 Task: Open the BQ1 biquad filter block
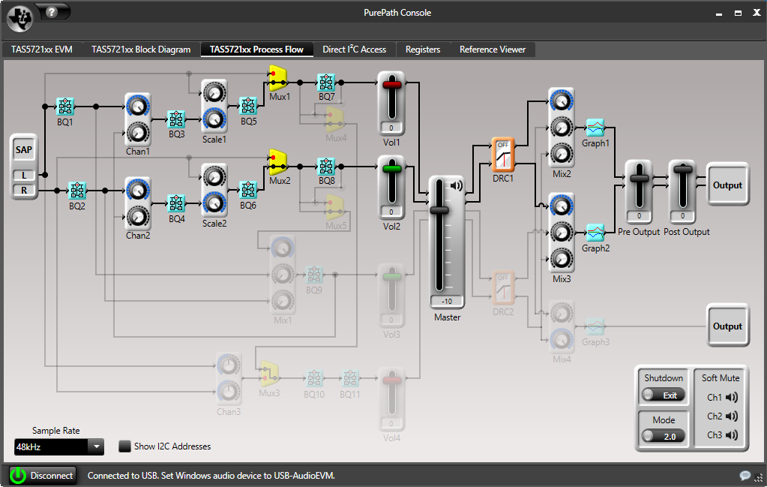tap(65, 107)
